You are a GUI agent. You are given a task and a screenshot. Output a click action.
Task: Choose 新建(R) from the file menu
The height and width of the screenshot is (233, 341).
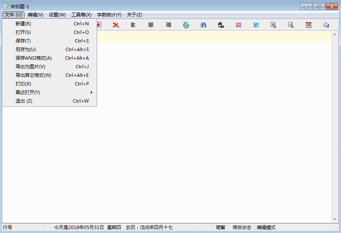pyautogui.click(x=50, y=23)
